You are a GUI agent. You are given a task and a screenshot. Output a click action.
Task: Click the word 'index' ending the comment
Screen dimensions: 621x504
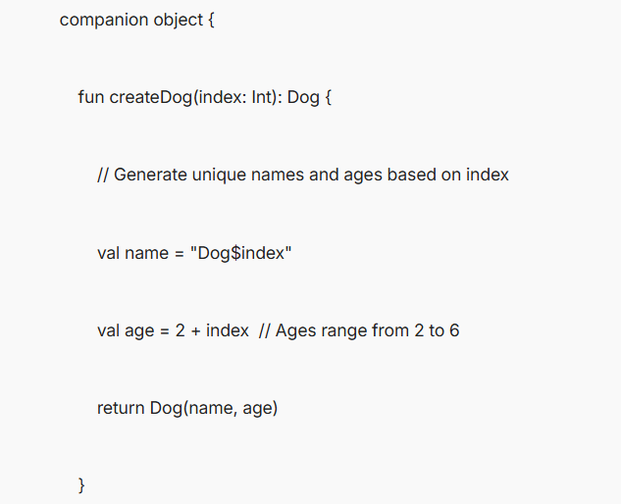point(488,175)
